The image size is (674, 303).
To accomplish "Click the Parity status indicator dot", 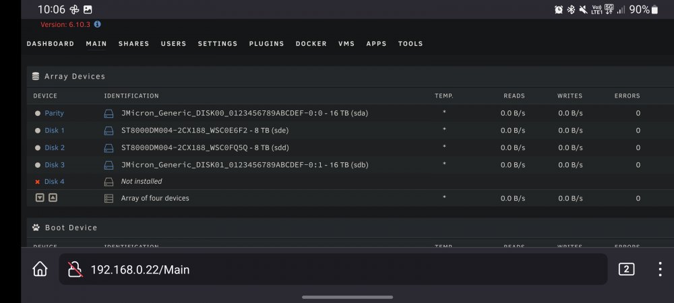I will pyautogui.click(x=38, y=113).
